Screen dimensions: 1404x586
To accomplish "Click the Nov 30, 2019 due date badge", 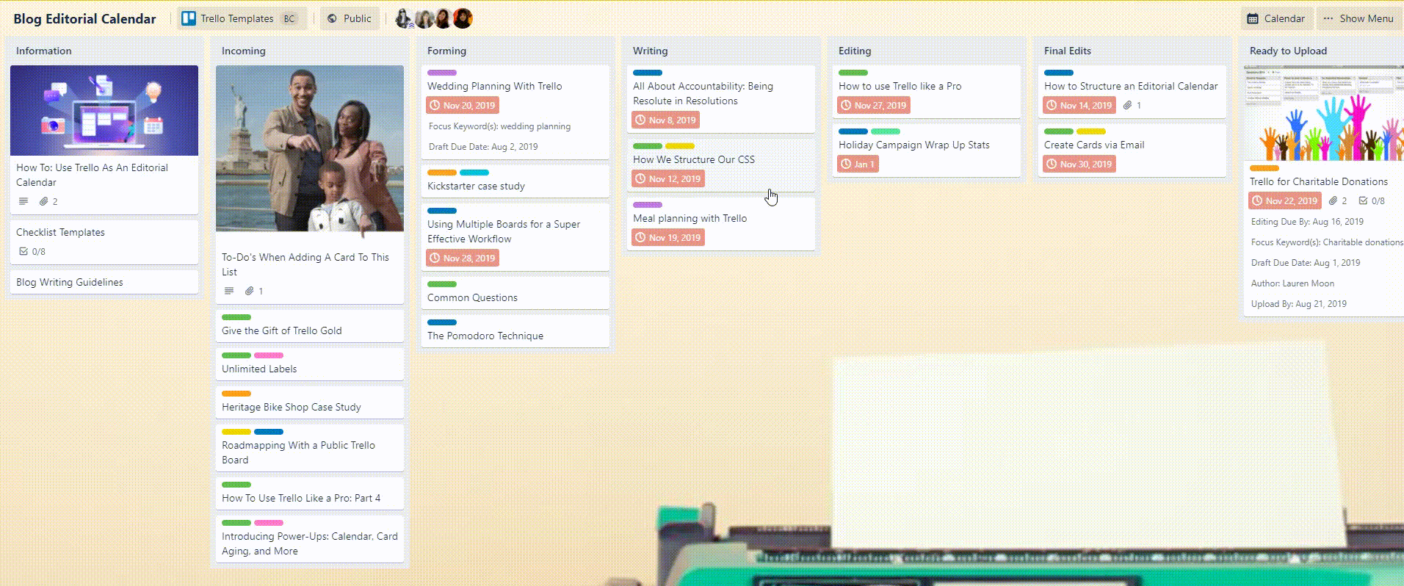I will 1079,164.
